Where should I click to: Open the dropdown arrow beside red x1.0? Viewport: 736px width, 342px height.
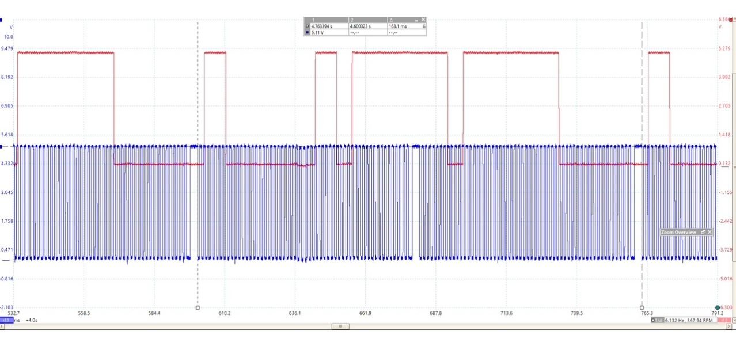coord(733,320)
